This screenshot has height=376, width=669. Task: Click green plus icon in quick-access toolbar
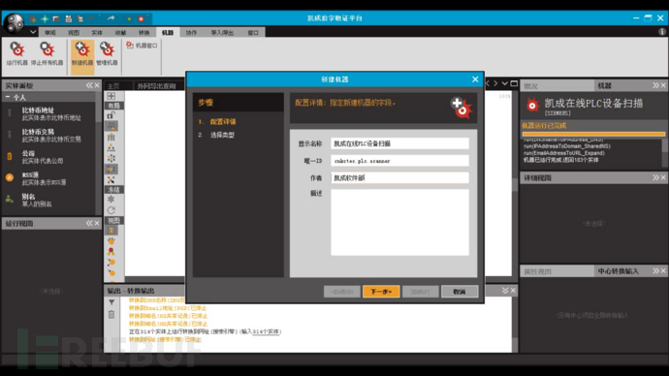tap(45, 18)
